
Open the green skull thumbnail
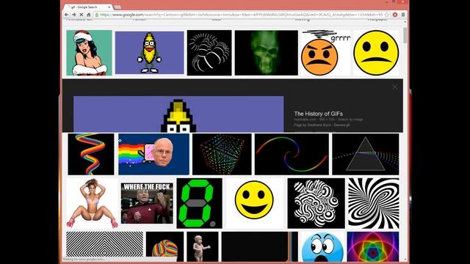pos(267,53)
